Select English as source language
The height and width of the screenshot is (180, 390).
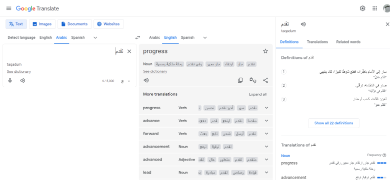click(x=45, y=38)
